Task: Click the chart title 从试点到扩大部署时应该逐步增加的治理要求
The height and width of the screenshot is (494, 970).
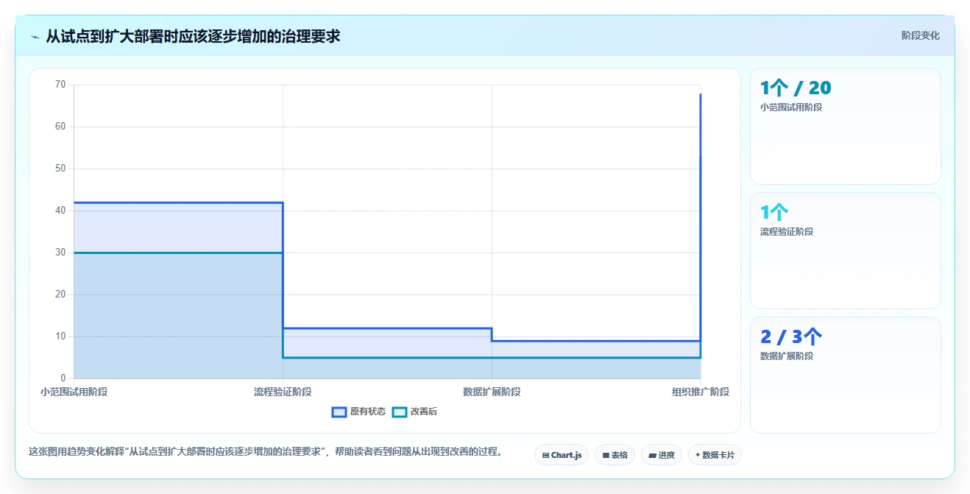Action: [193, 36]
